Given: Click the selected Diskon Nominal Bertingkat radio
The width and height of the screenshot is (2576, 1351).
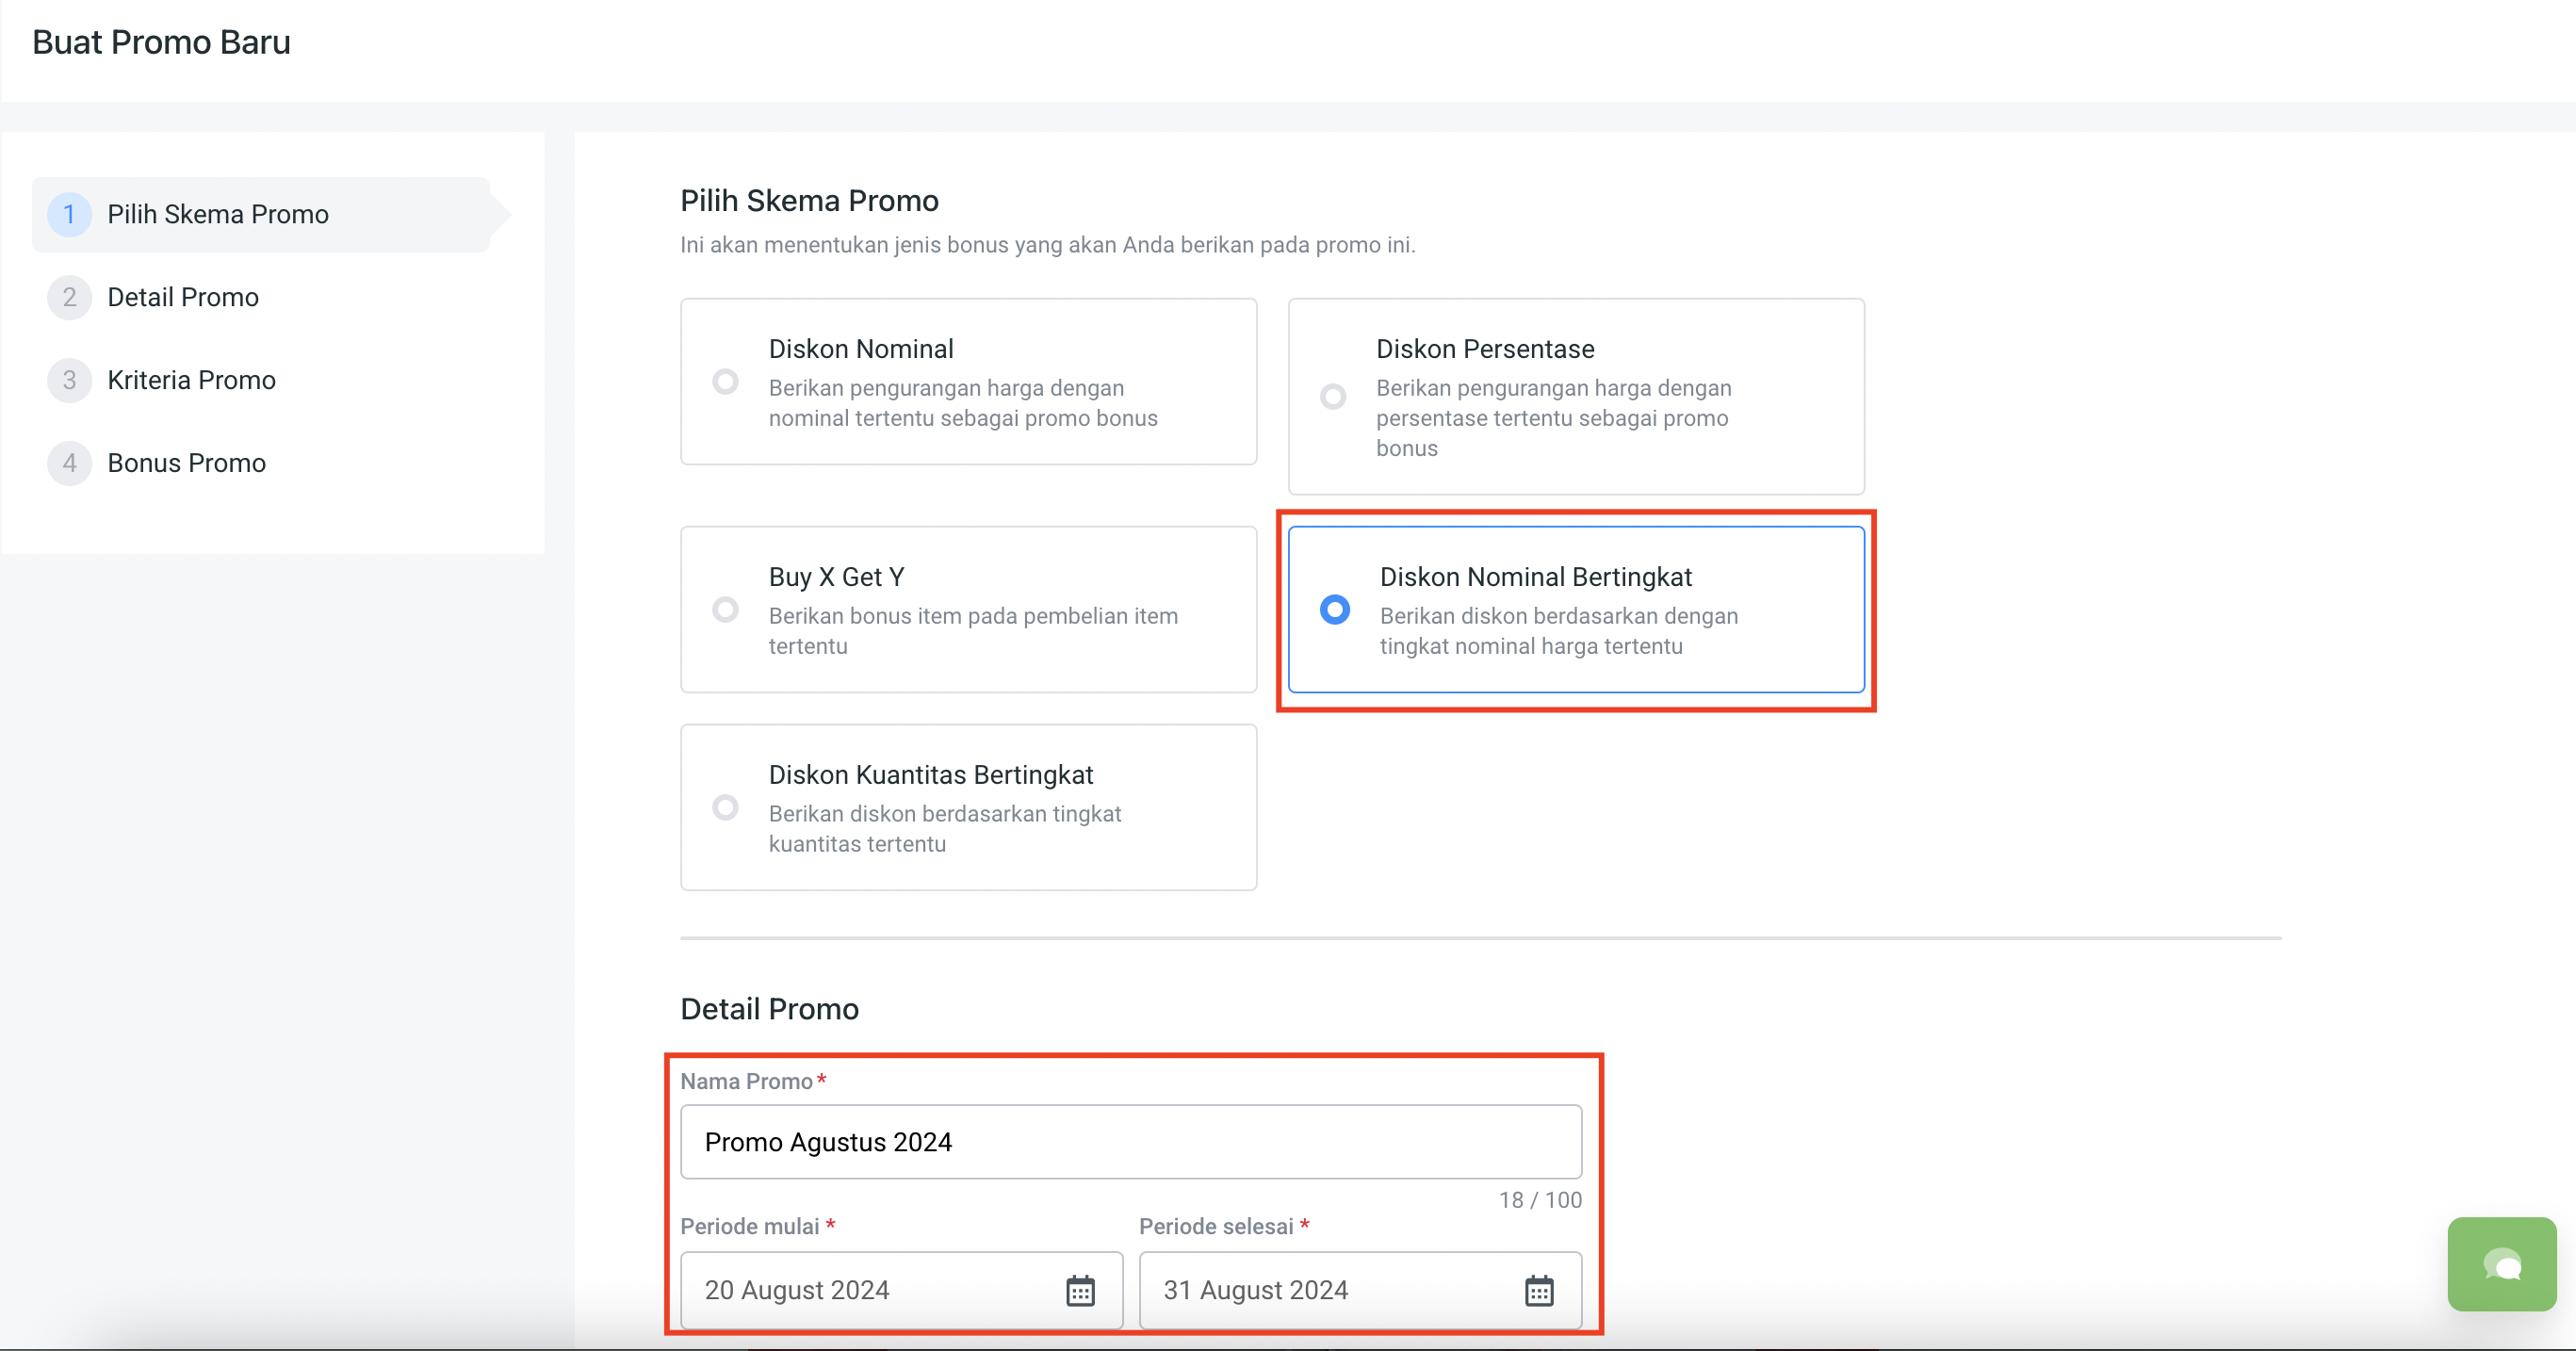Looking at the screenshot, I should (x=1335, y=610).
